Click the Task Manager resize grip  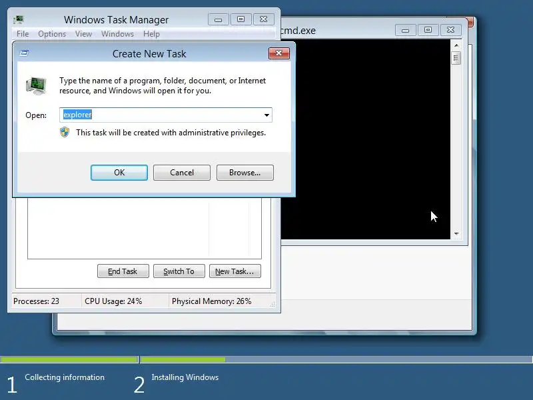click(x=272, y=305)
